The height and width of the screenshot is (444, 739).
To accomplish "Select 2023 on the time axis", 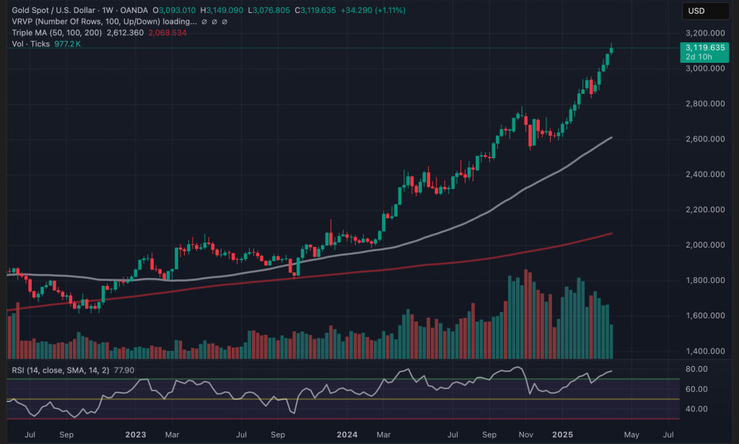I will point(135,435).
